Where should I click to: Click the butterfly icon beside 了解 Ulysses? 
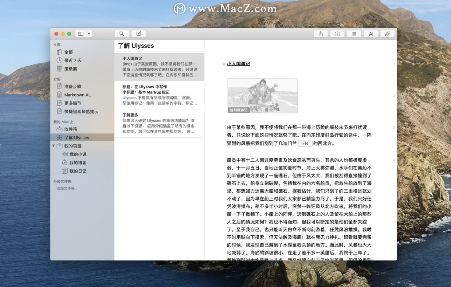[x=59, y=137]
